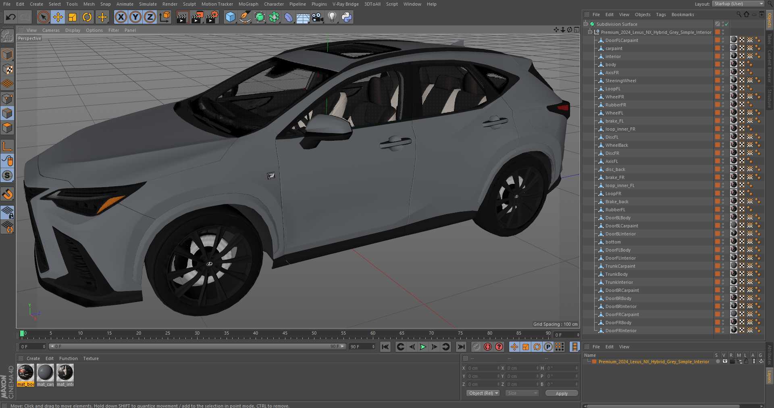Collapse the Premium_2024_Lexus_NX null object tree

pyautogui.click(x=590, y=32)
